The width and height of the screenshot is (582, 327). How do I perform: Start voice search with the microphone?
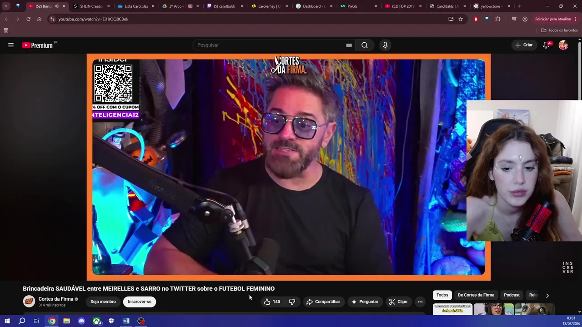385,45
